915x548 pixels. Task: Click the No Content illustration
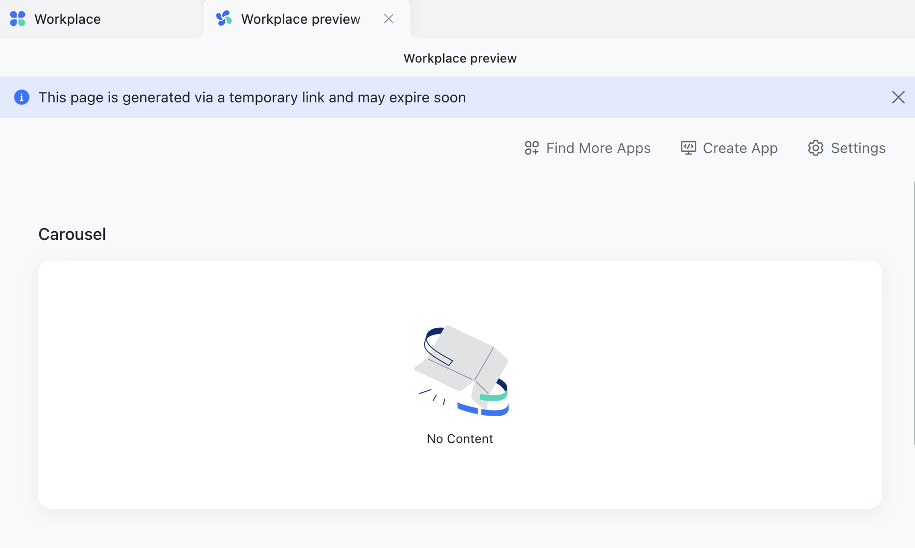point(462,370)
